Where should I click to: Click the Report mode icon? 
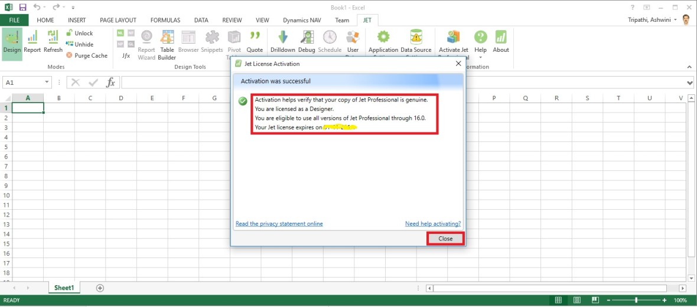(x=32, y=42)
